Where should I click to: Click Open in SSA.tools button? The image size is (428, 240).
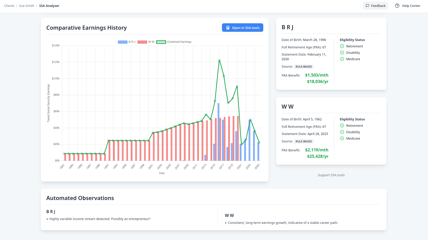pos(242,28)
